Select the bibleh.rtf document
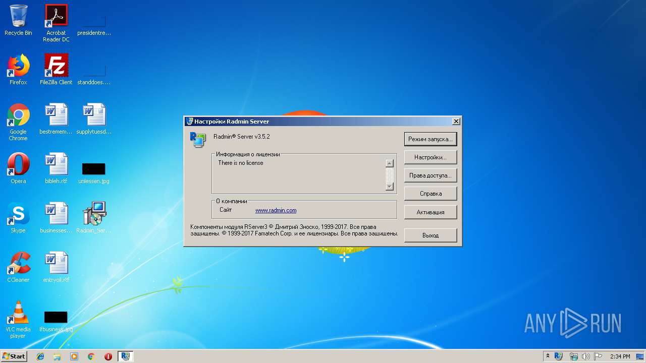This screenshot has height=363, width=646. [x=56, y=168]
